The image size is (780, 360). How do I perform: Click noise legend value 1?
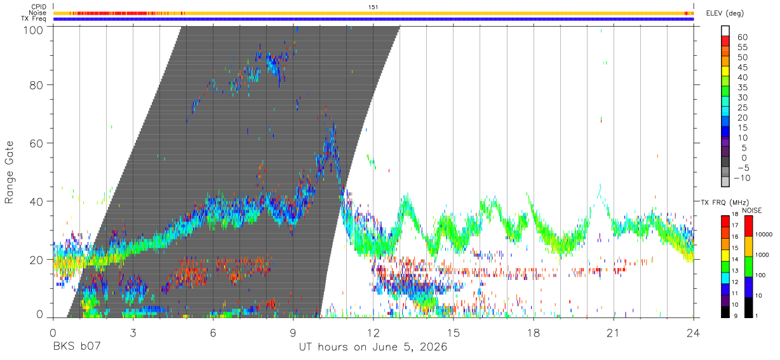coord(755,316)
